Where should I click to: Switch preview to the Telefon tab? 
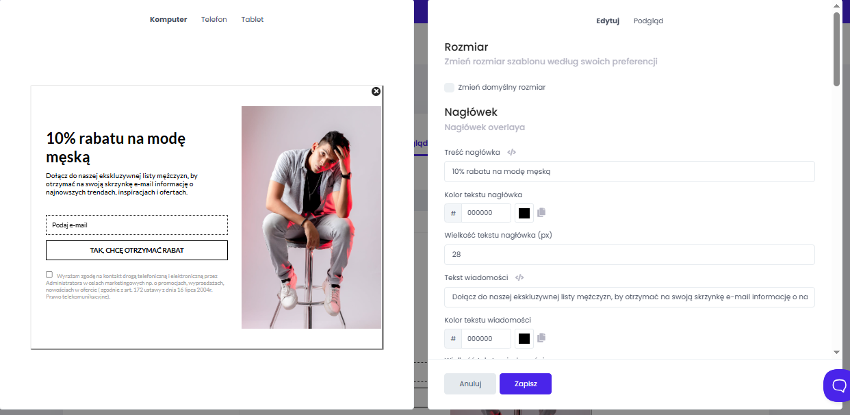(x=214, y=20)
